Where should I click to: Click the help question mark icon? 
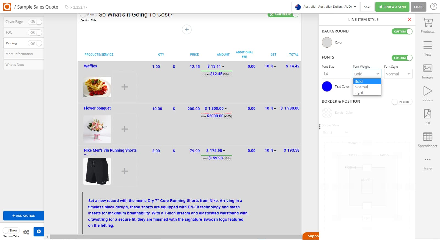click(x=434, y=6)
